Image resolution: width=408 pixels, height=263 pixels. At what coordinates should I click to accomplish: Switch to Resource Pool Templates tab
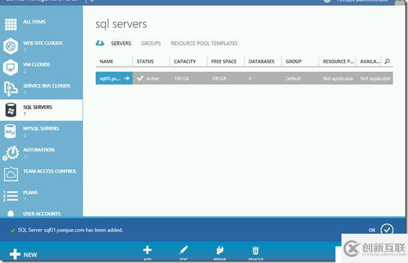(x=204, y=43)
